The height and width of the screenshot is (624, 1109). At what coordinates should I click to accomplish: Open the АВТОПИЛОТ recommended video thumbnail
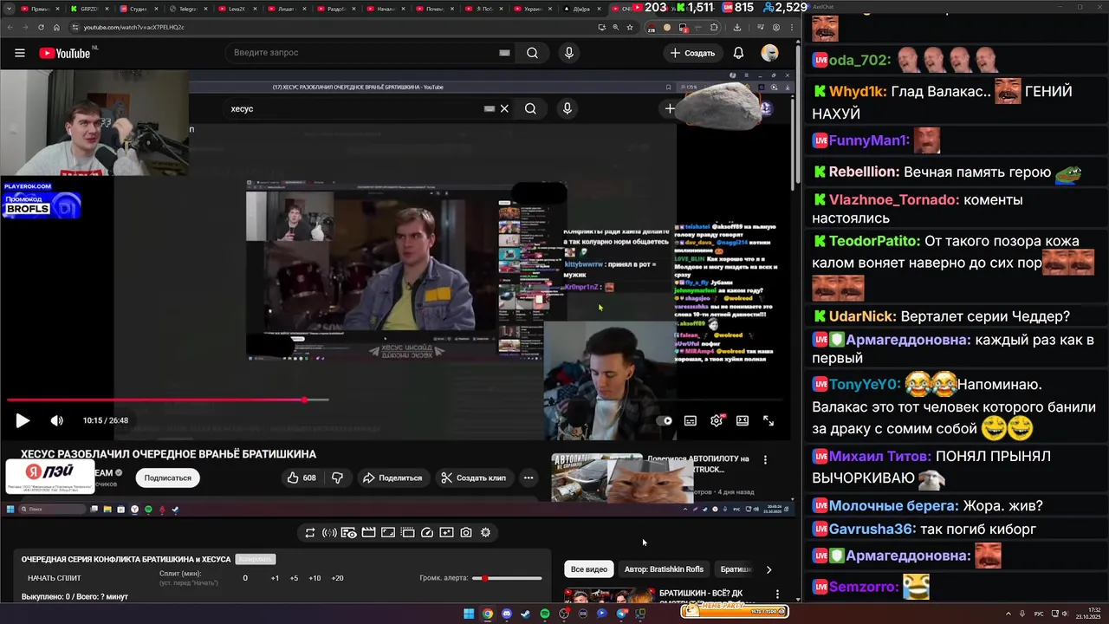597,478
